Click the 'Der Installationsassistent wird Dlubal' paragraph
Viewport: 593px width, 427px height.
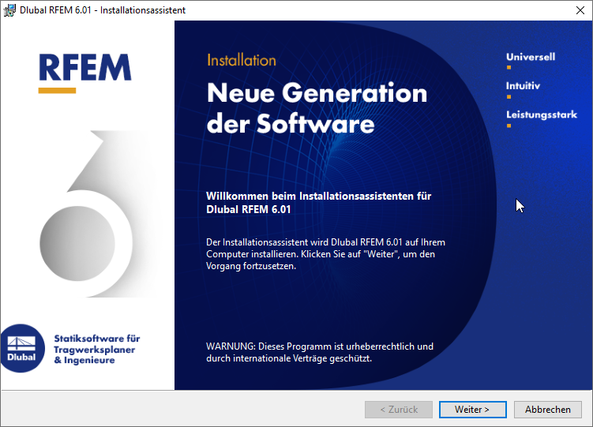coord(325,254)
